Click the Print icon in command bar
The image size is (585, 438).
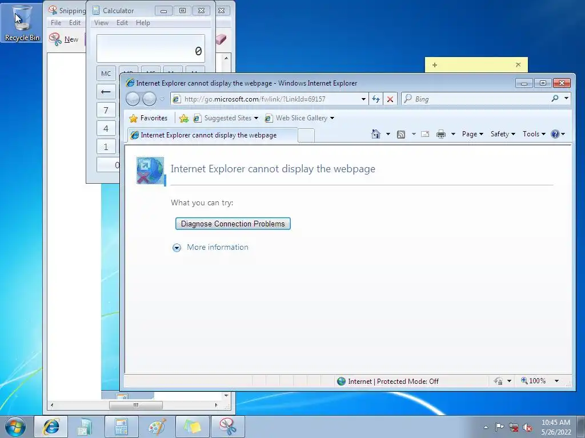click(x=441, y=134)
